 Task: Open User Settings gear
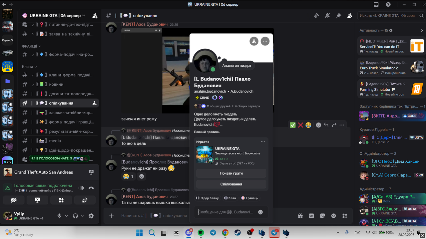pos(91,216)
